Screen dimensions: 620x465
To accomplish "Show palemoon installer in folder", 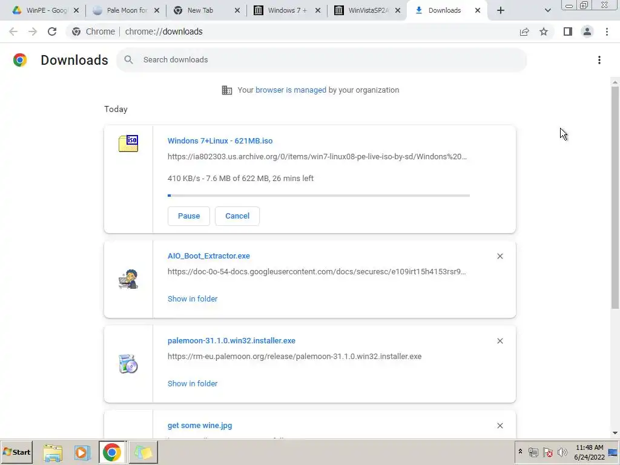I will coord(193,383).
